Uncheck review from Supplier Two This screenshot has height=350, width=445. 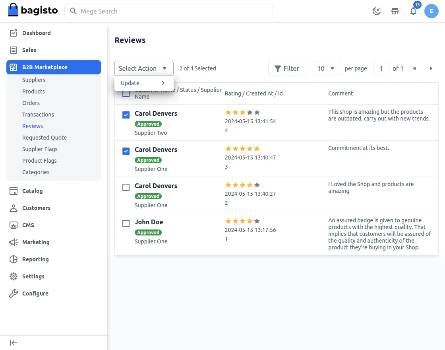coord(126,115)
